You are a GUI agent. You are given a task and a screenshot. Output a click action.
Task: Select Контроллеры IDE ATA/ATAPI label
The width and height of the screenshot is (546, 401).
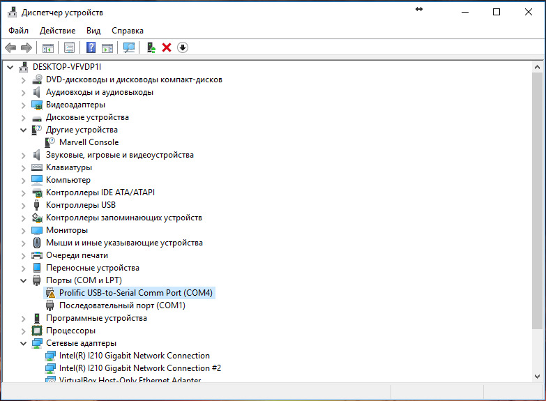pos(100,192)
